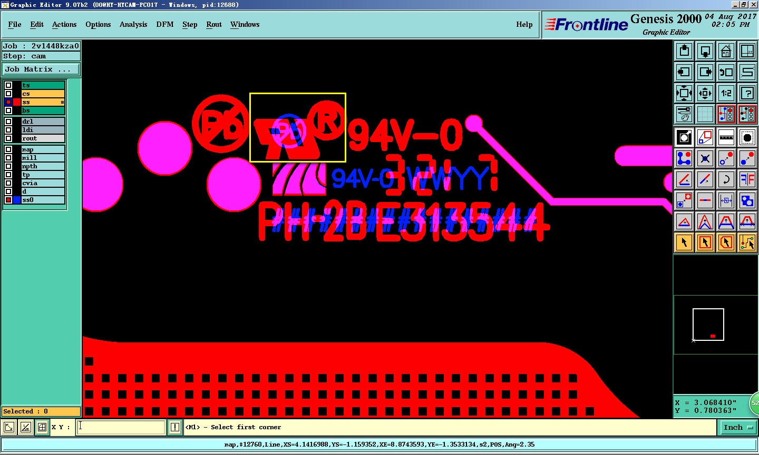Open the Rout menu
Screen dimensions: 759x455
coord(214,24)
